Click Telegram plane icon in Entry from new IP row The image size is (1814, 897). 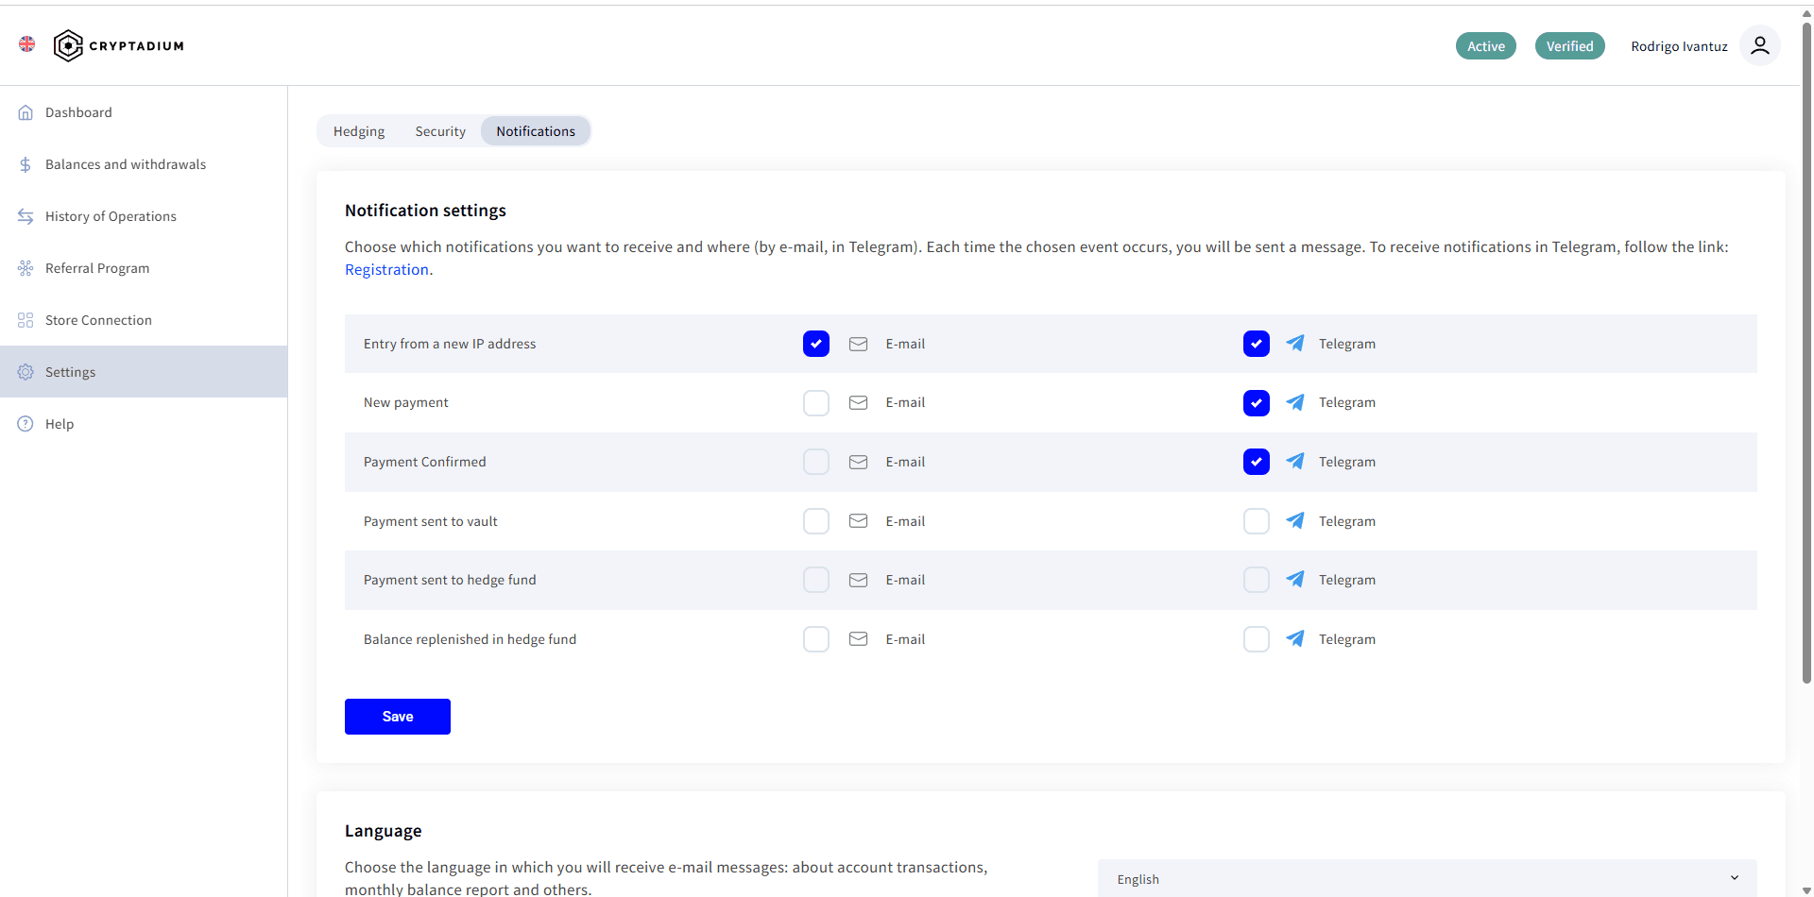coord(1295,343)
